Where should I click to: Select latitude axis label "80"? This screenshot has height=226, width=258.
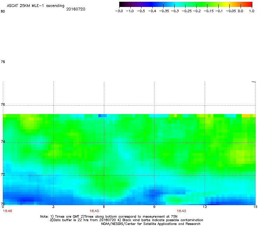coord(3,11)
